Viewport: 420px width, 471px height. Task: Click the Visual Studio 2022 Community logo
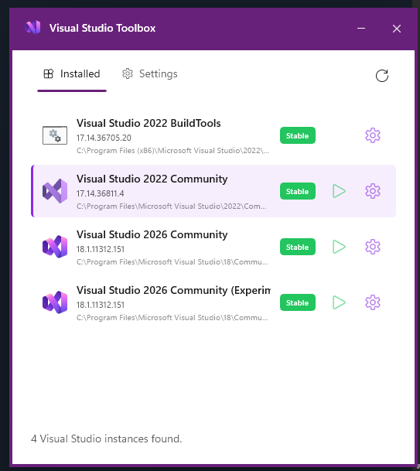pyautogui.click(x=55, y=191)
